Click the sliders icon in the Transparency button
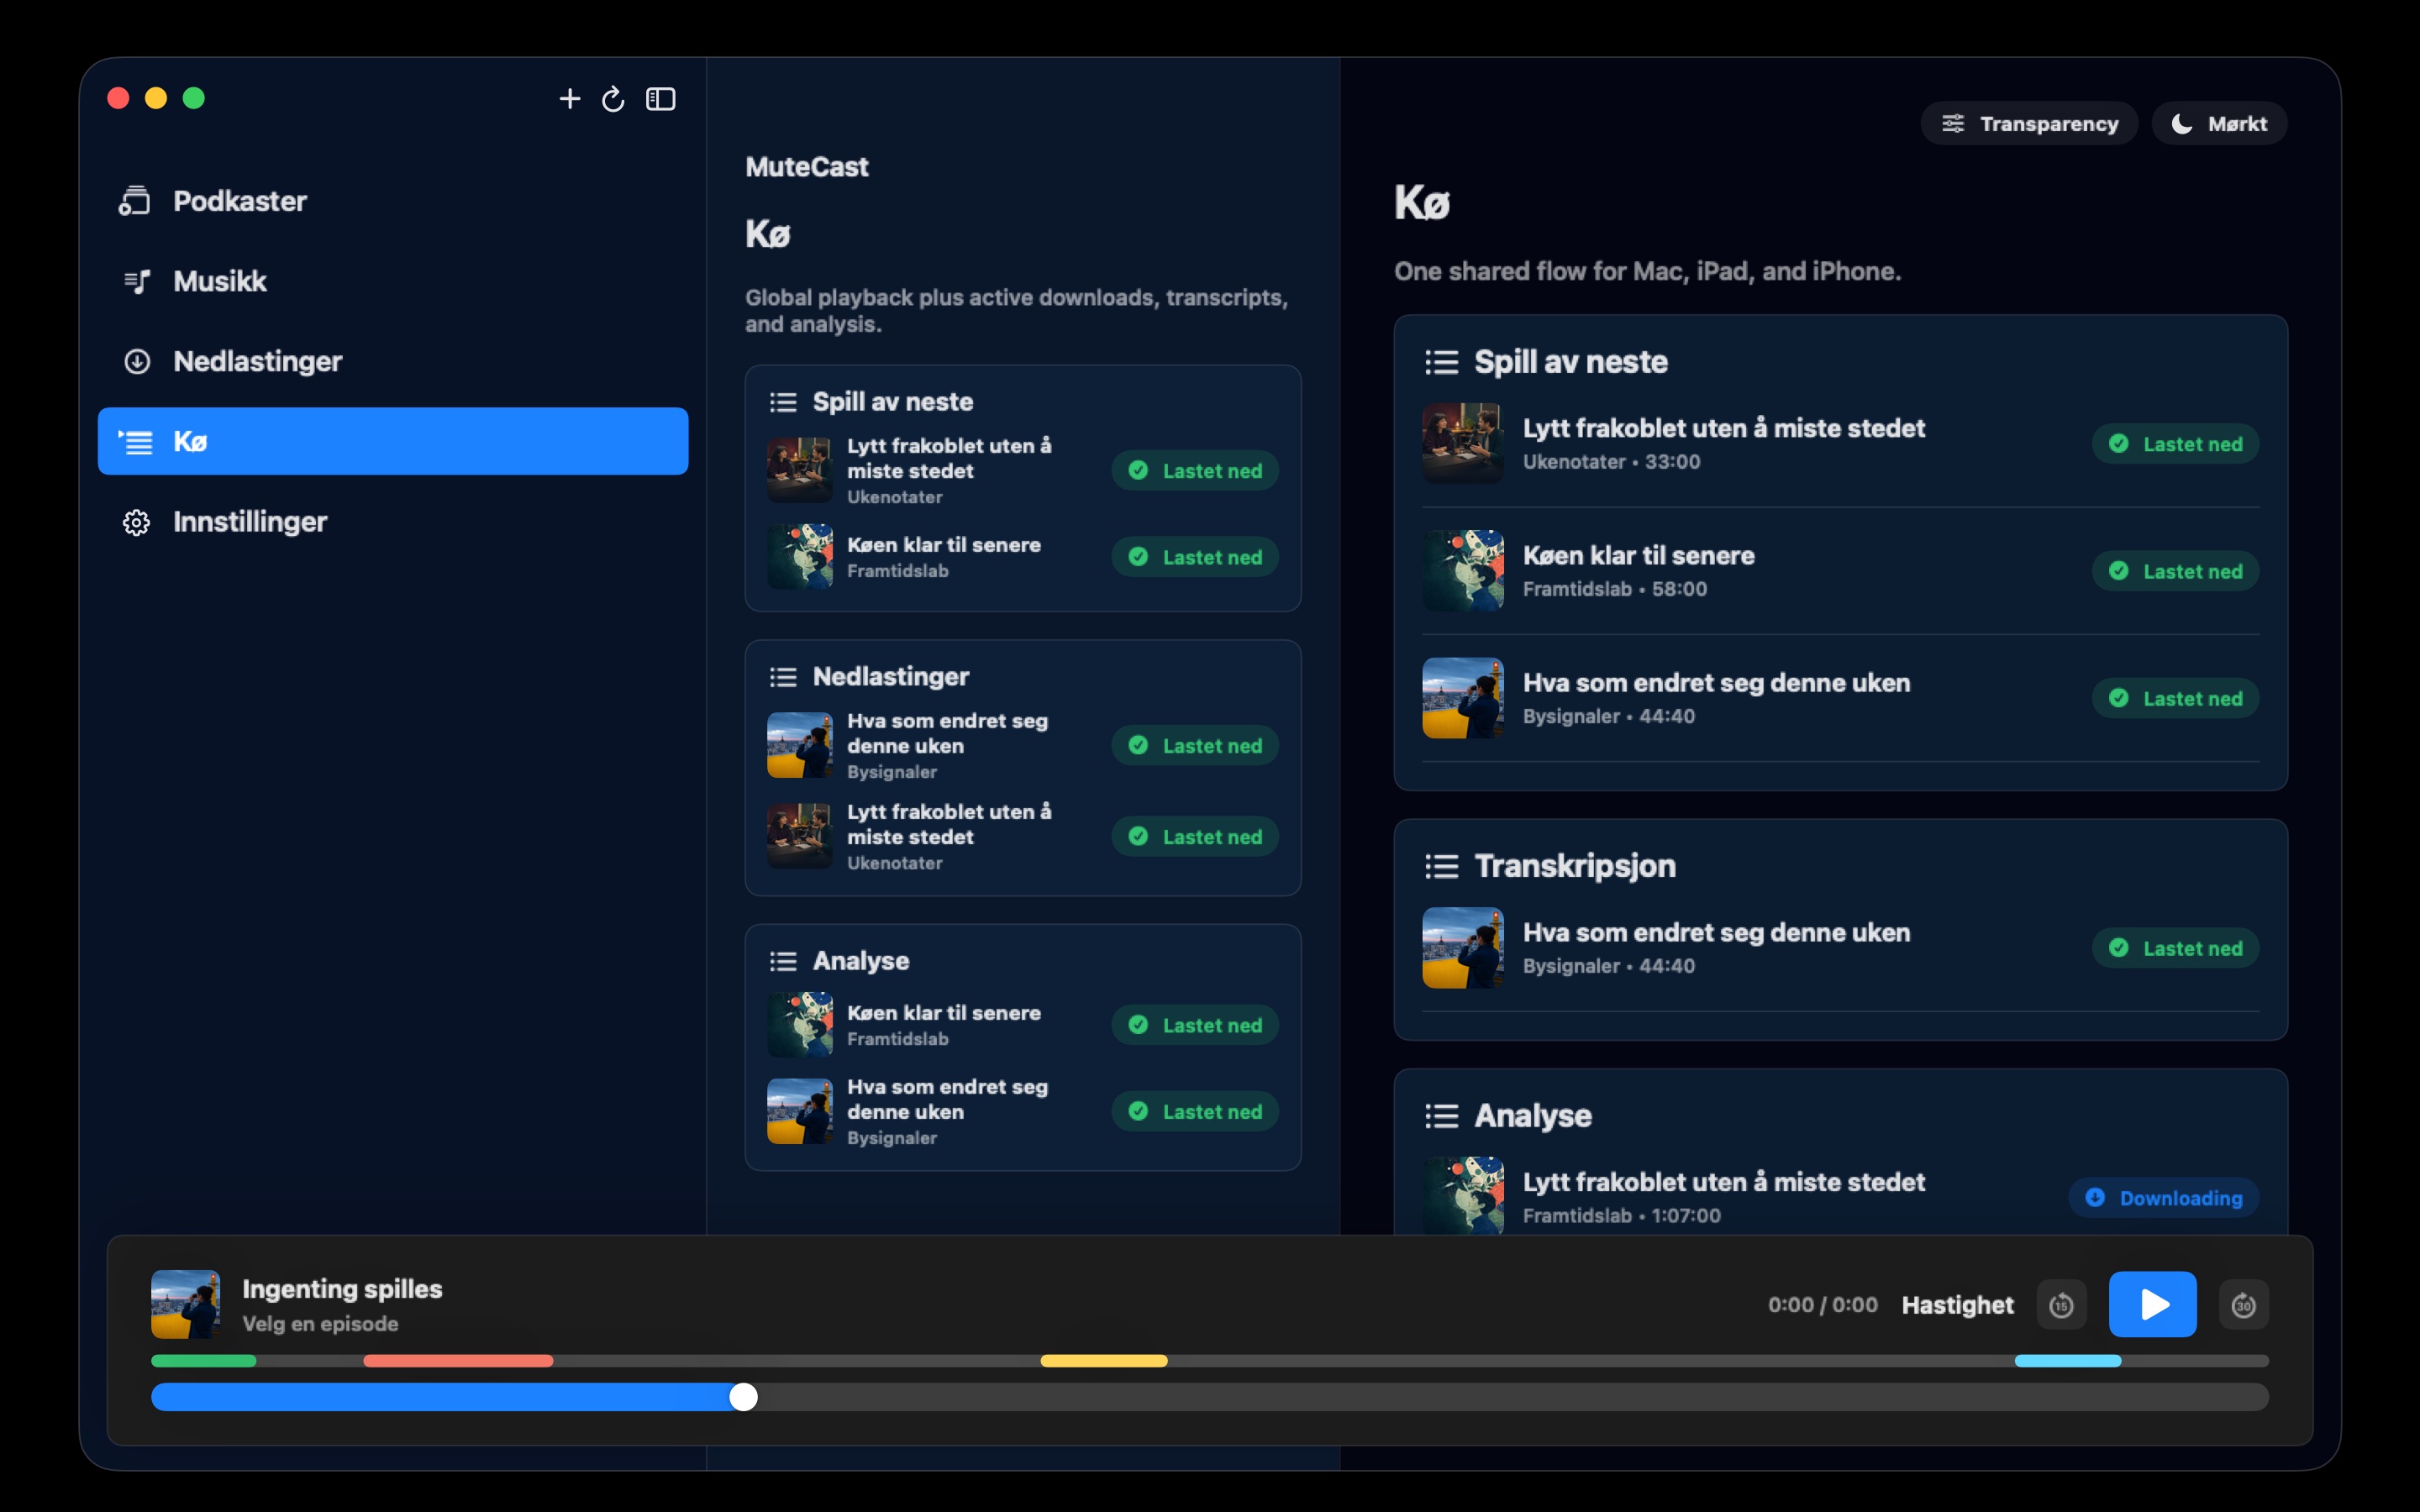Viewport: 2420px width, 1512px height. [1953, 123]
